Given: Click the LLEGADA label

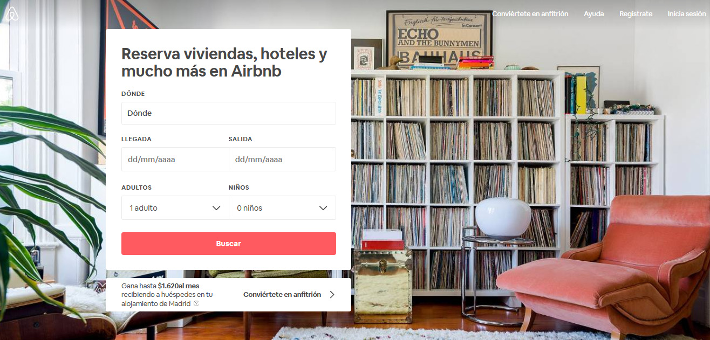Looking at the screenshot, I should point(136,139).
